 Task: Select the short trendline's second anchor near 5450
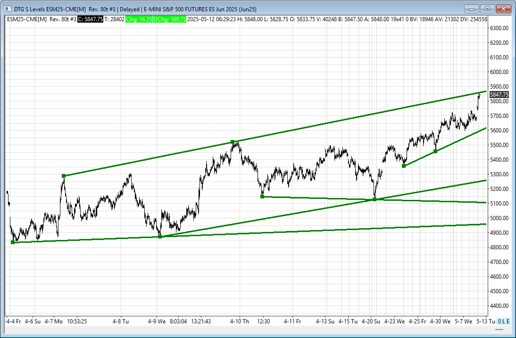(x=435, y=151)
